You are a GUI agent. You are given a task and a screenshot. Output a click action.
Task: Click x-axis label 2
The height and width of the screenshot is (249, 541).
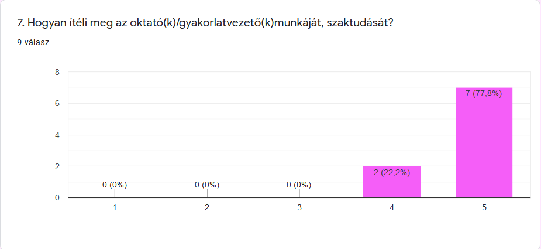(207, 208)
